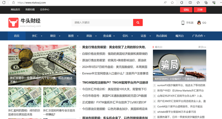
Task: Open headline 黄金行情走势展望
Action: (114, 47)
